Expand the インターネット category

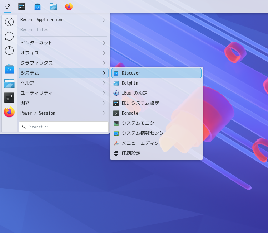coord(63,43)
